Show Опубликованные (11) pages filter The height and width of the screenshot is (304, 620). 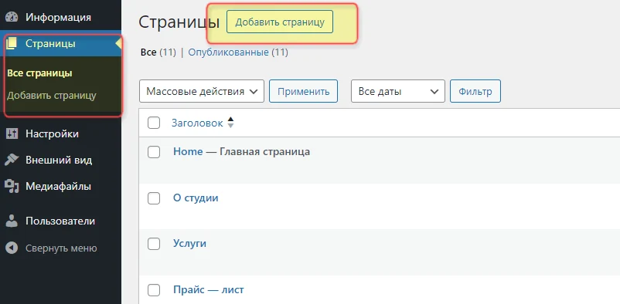(x=238, y=52)
